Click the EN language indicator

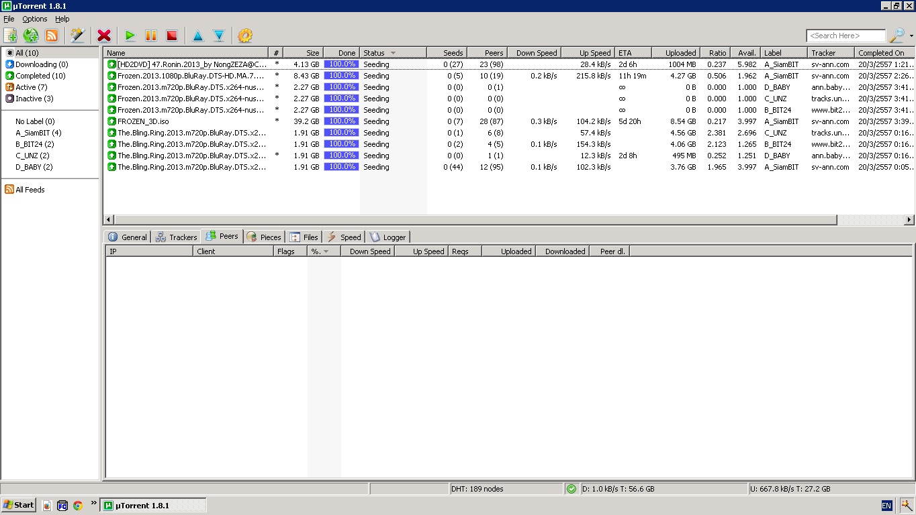pyautogui.click(x=886, y=506)
